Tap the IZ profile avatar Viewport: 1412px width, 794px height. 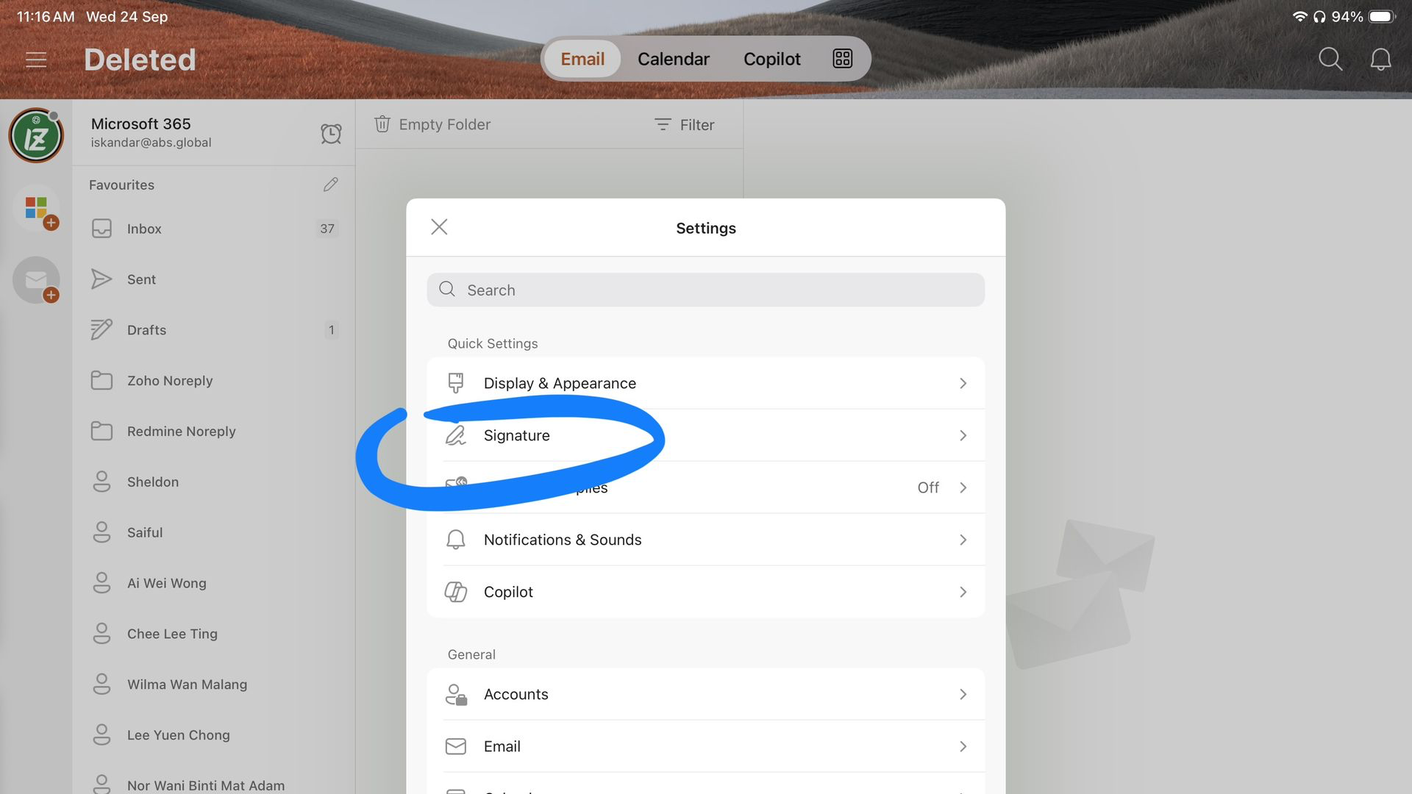[x=36, y=136]
